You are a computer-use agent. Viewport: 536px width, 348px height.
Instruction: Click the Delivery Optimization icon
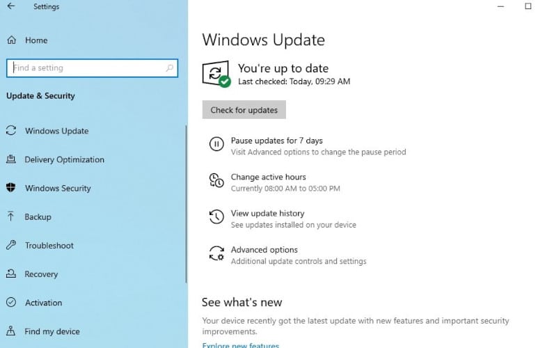[x=11, y=159]
